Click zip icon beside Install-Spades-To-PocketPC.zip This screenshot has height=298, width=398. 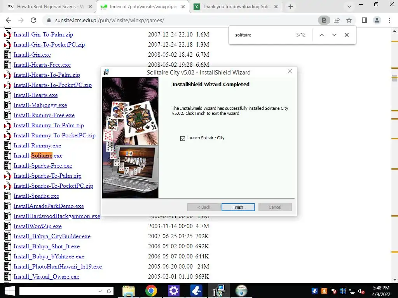point(8,186)
